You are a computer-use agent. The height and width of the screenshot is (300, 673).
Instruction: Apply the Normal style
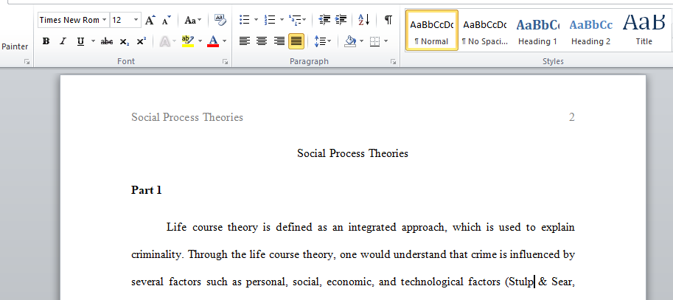[432, 30]
